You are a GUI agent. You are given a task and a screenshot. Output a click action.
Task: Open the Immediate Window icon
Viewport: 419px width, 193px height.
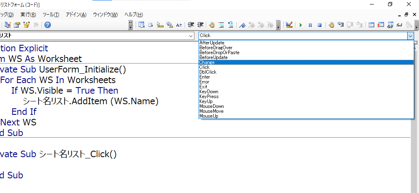point(380,25)
